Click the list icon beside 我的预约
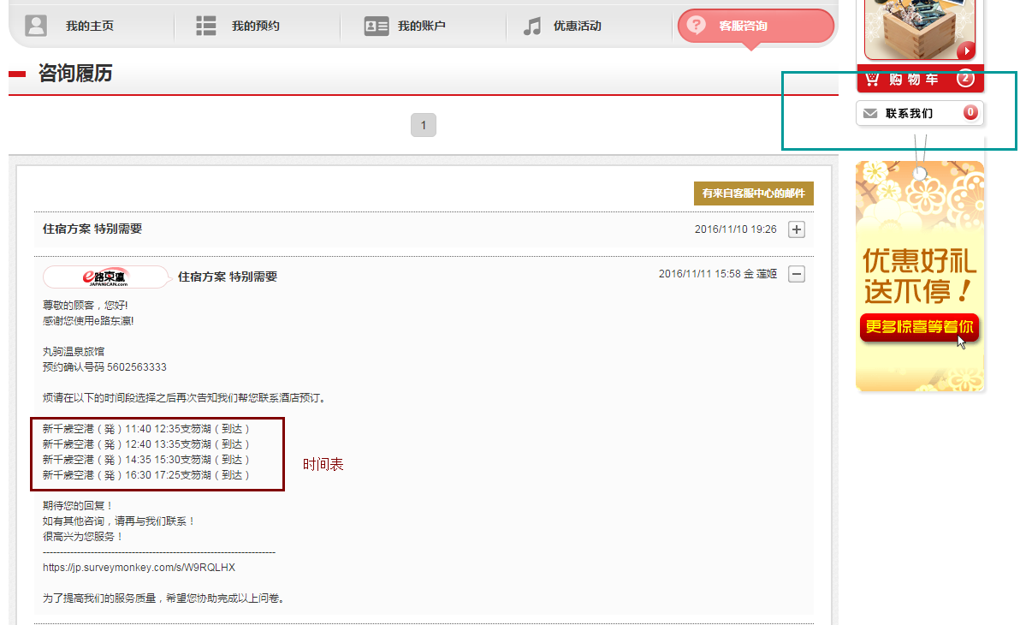Screen dimensions: 1026x625 tap(206, 26)
